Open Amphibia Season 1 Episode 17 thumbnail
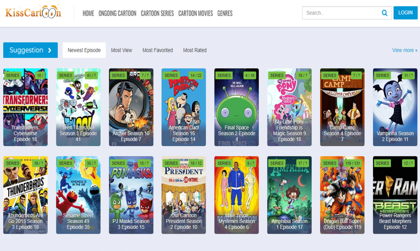This screenshot has height=251, width=420. [x=289, y=195]
